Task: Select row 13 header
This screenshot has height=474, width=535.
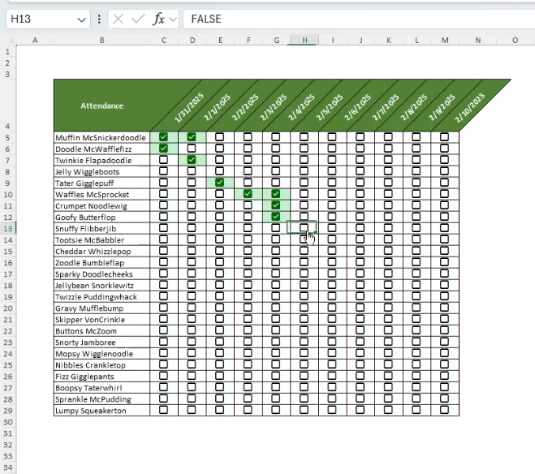Action: click(8, 228)
